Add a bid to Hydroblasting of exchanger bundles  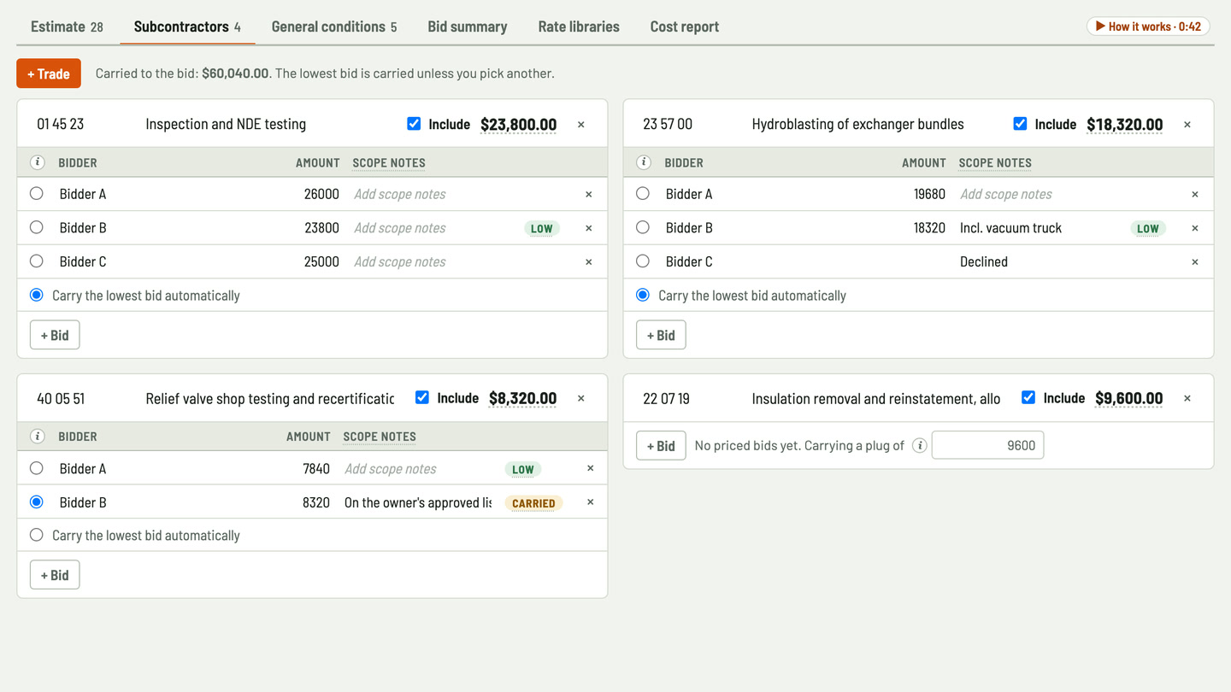[x=661, y=335]
